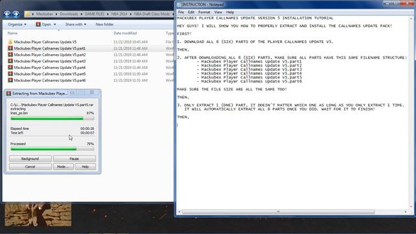Click Notepad scroll right arrow

(x=406, y=212)
